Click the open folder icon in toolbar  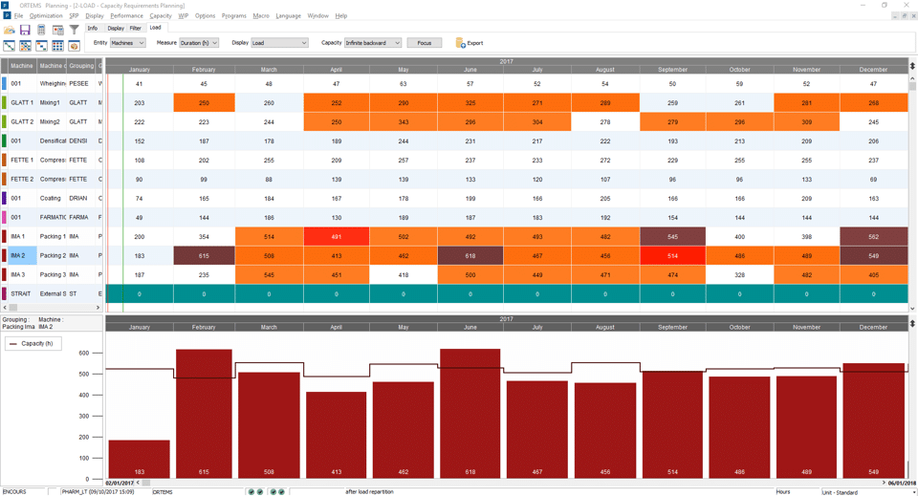click(x=10, y=30)
